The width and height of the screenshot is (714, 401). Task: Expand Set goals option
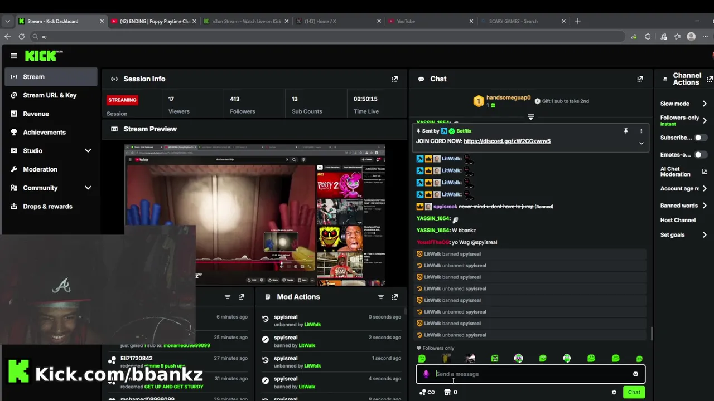tap(705, 235)
